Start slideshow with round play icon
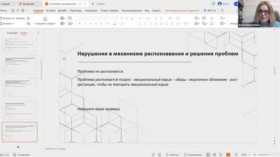 coord(45,19)
